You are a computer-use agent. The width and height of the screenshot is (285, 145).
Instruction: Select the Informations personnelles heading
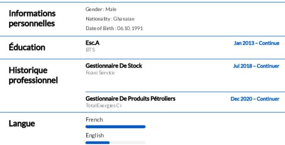32,18
